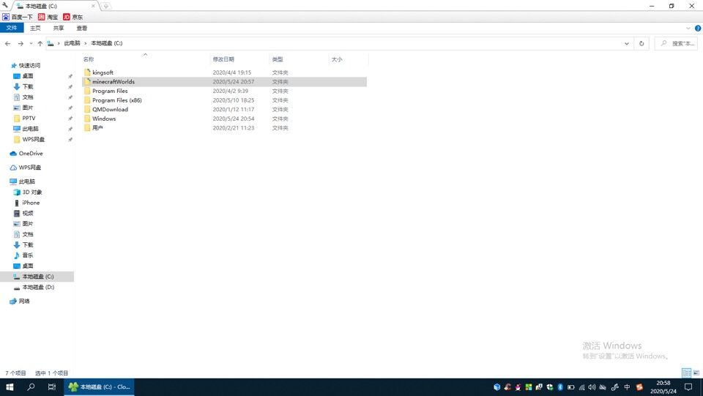Go up one folder level

[40, 43]
